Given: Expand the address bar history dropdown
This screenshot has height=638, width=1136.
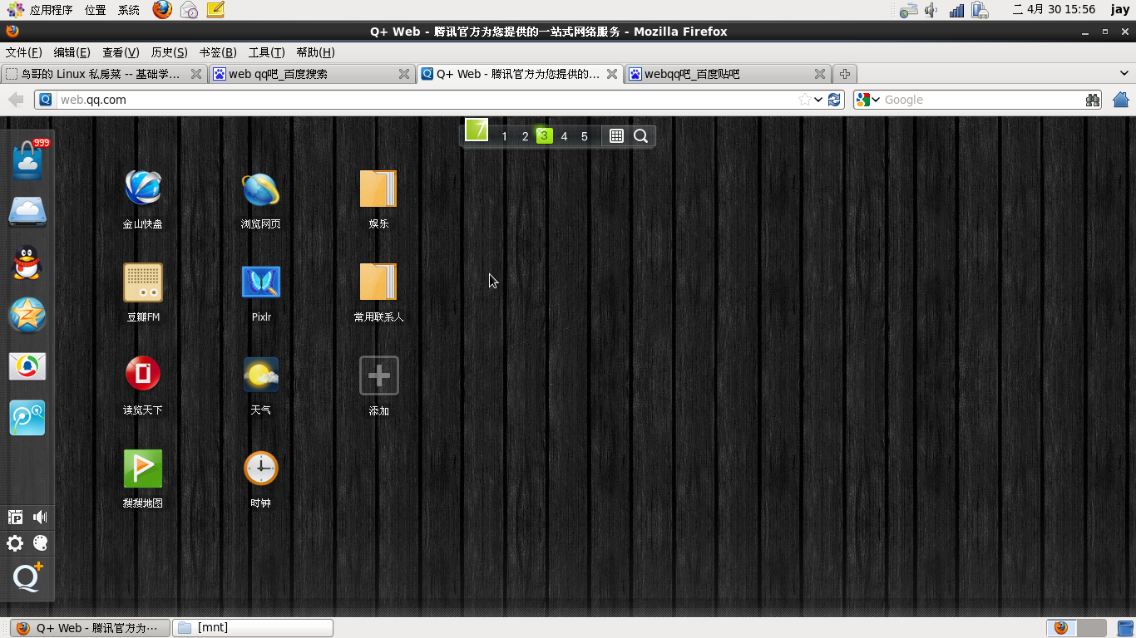Looking at the screenshot, I should tap(819, 100).
